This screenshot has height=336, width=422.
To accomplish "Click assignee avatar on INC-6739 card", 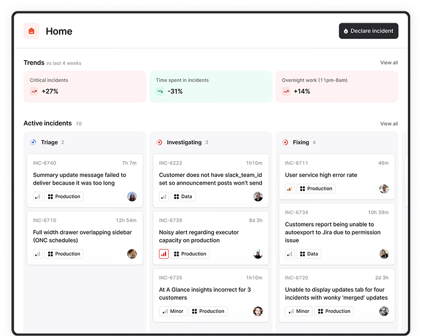I will pos(258,254).
